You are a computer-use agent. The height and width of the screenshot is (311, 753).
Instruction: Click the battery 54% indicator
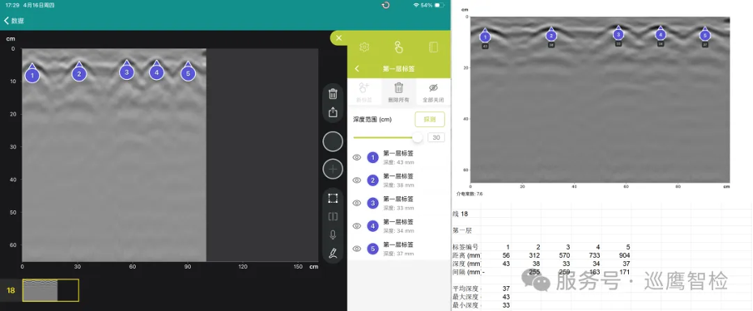432,5
